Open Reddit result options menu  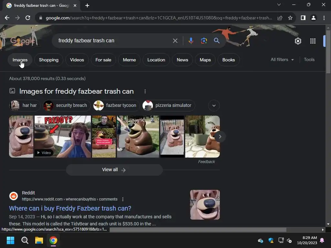pos(123,199)
